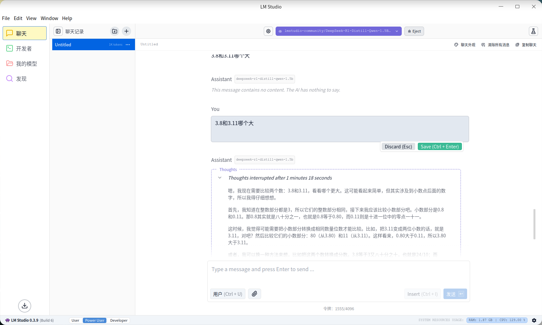
Task: Create a new chat folder
Action: pos(114,31)
